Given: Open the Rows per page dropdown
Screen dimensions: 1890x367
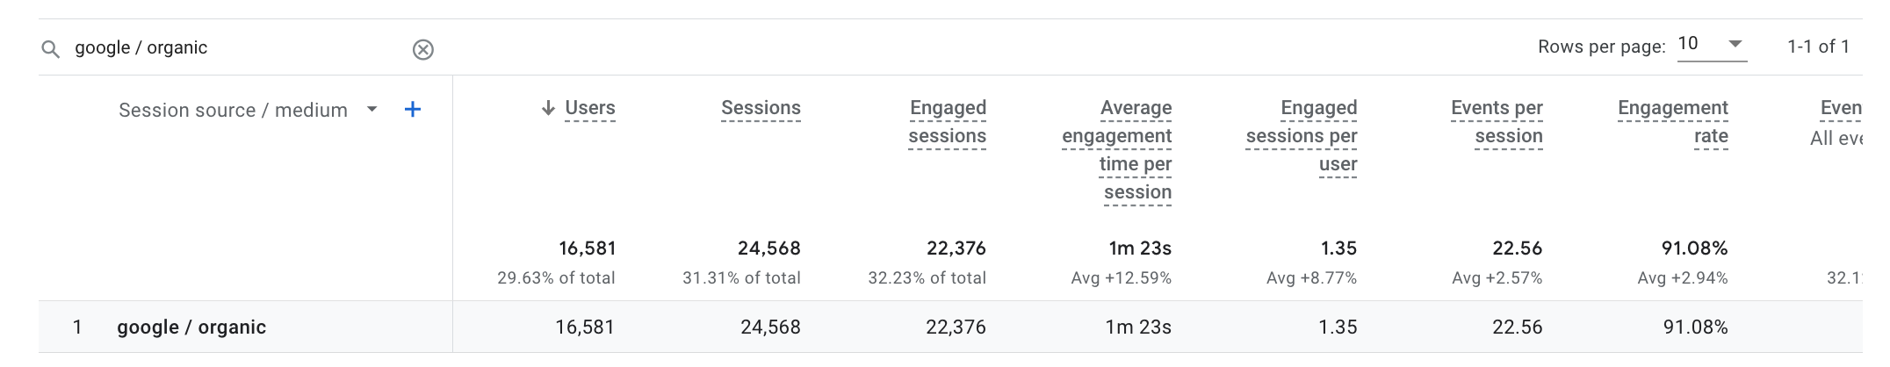Looking at the screenshot, I should click(1711, 44).
